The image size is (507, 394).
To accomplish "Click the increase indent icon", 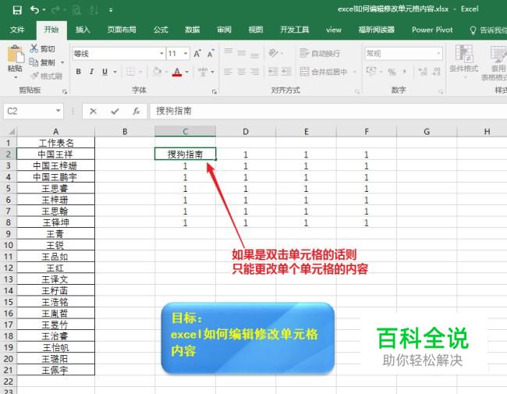I will (x=286, y=72).
